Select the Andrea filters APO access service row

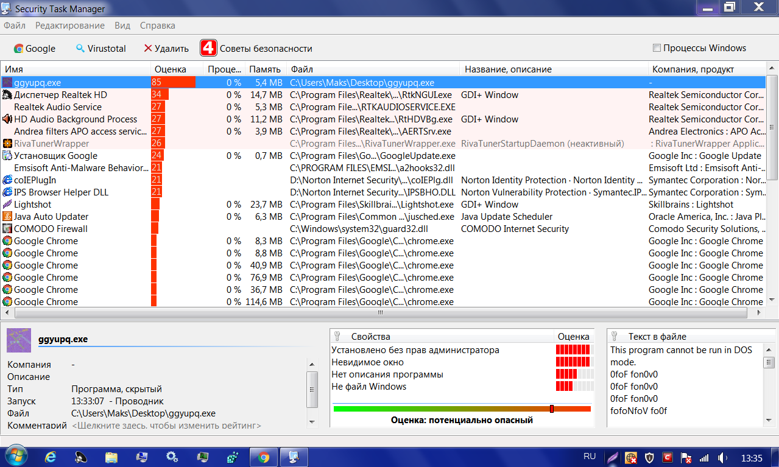click(382, 131)
